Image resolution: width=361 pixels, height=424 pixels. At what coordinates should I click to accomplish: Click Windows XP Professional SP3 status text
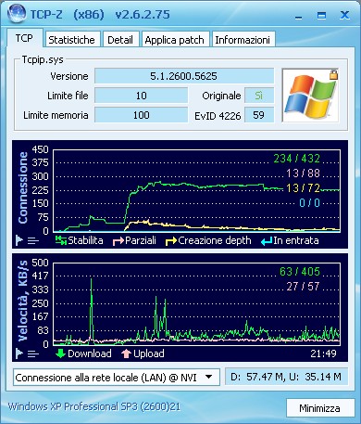(93, 406)
